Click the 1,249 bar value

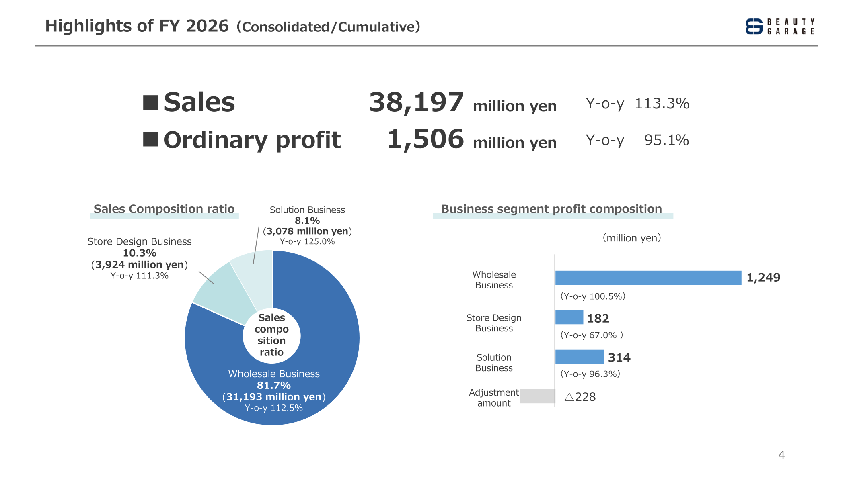click(x=763, y=278)
